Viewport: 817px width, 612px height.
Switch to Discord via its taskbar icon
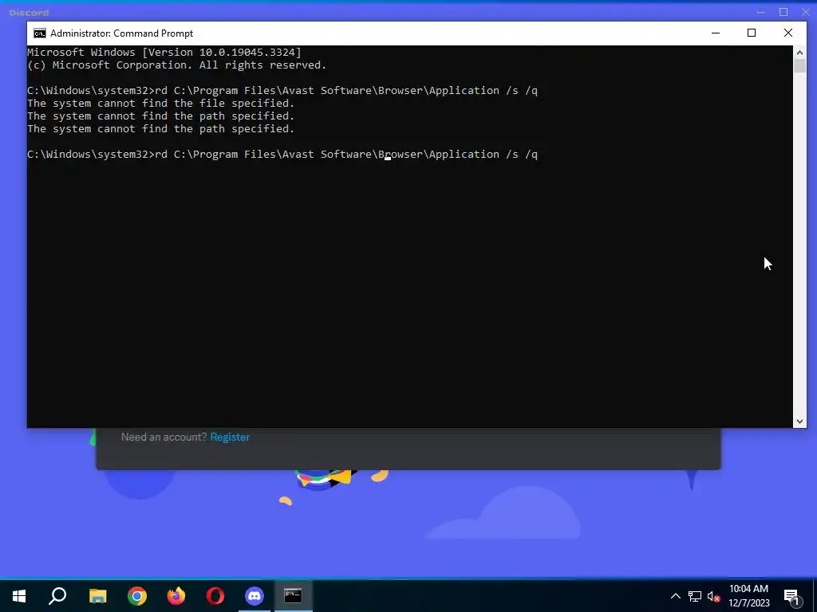(x=255, y=596)
